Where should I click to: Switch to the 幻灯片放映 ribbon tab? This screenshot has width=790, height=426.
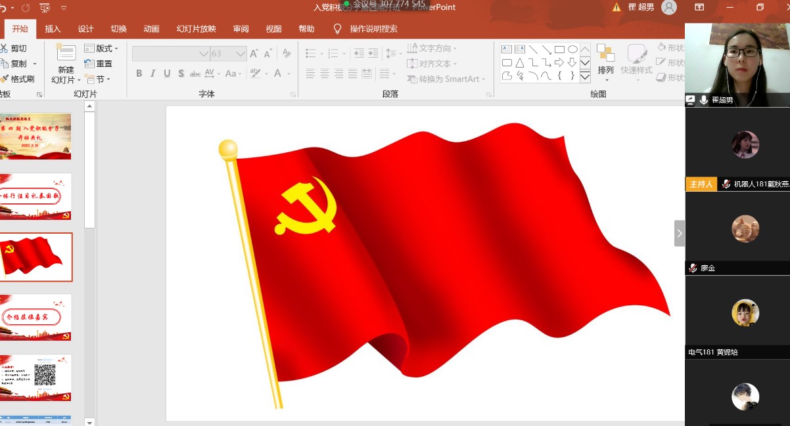(197, 29)
